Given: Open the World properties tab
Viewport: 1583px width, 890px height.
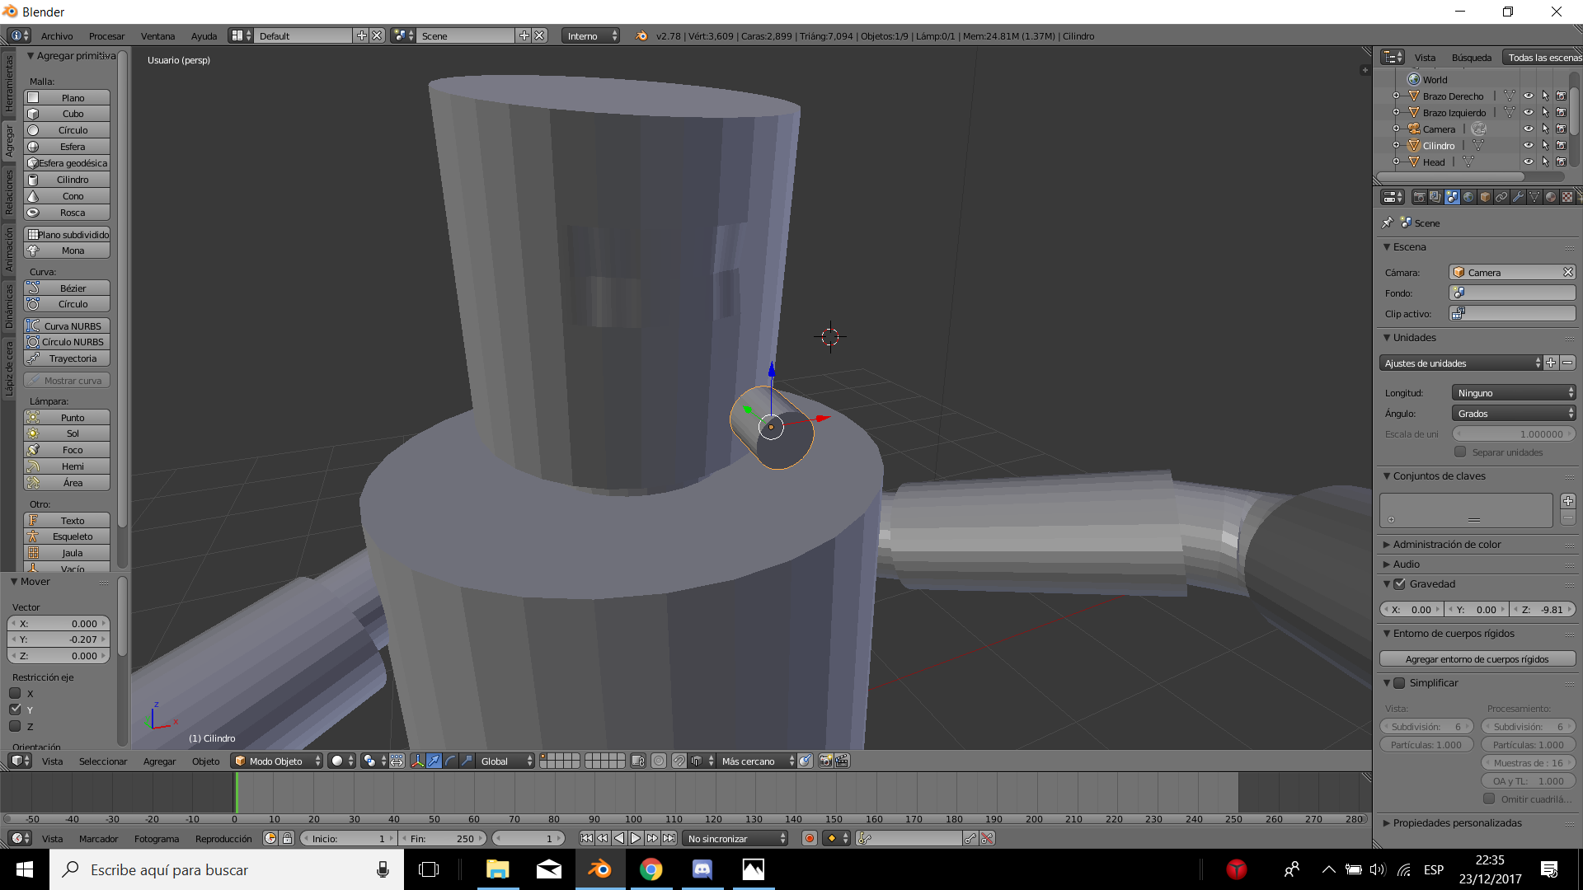Looking at the screenshot, I should click(x=1468, y=197).
